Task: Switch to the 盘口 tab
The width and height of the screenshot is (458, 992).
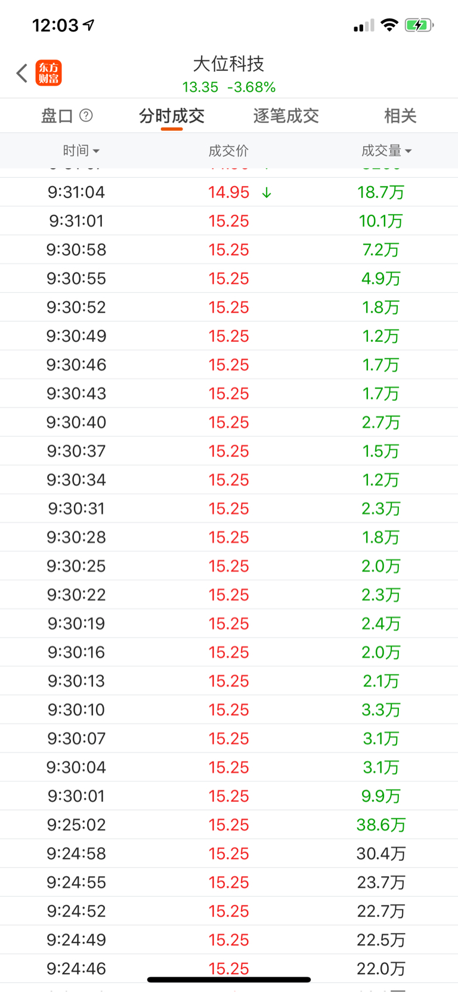Action: 57,116
